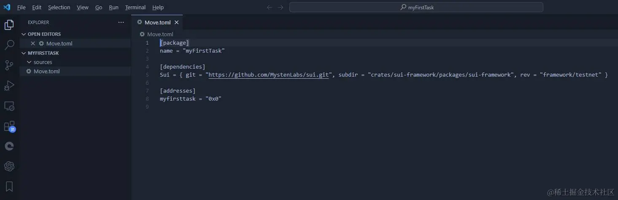Screen dimensions: 618x200
Task: Open the Help menu
Action: click(x=158, y=7)
